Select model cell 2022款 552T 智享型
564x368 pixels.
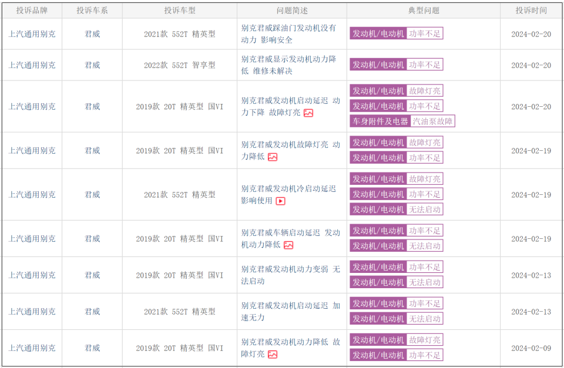[x=180, y=65]
